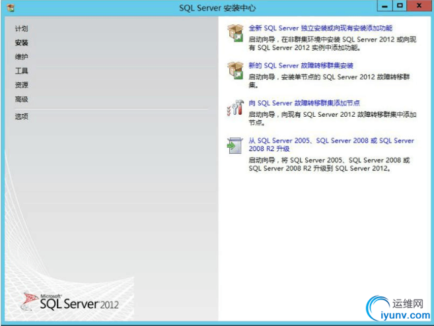Click the hammer-and-wrench icon for 添加节点
This screenshot has height=326, width=434.
coord(235,108)
